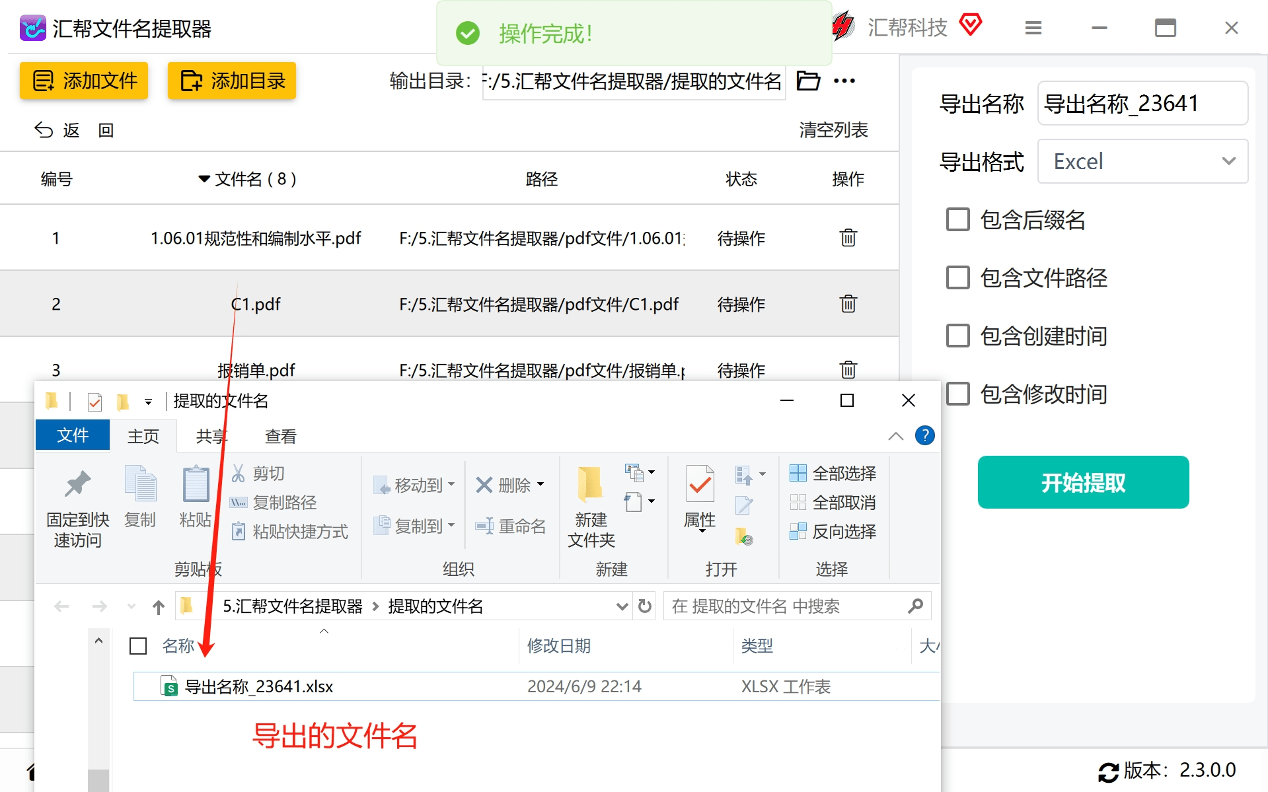Open the hamburger menu in title bar

point(1033,28)
